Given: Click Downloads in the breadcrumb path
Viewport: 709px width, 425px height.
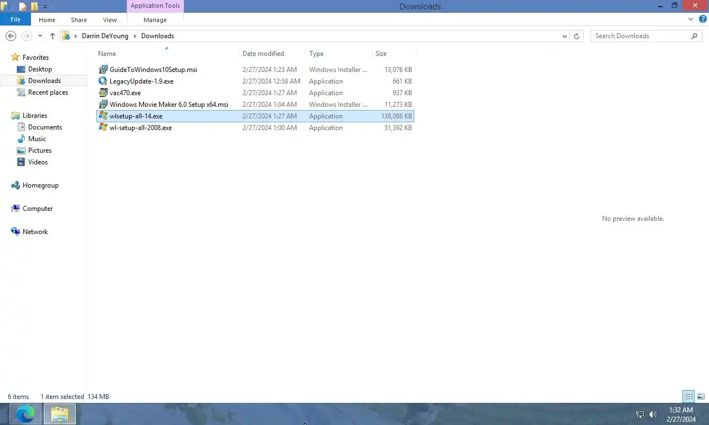Looking at the screenshot, I should pos(157,36).
